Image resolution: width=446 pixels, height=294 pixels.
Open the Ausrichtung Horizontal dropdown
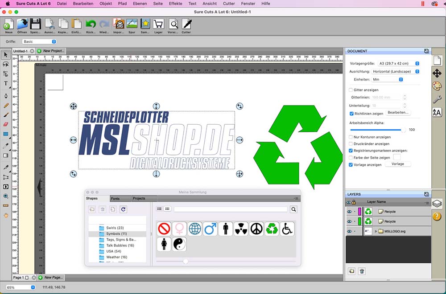tap(398, 71)
